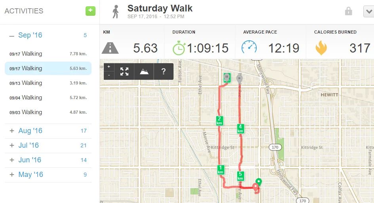Open the map help question mark

pyautogui.click(x=163, y=71)
